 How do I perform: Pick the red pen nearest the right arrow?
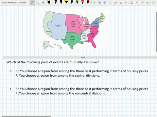tap(88, 2)
